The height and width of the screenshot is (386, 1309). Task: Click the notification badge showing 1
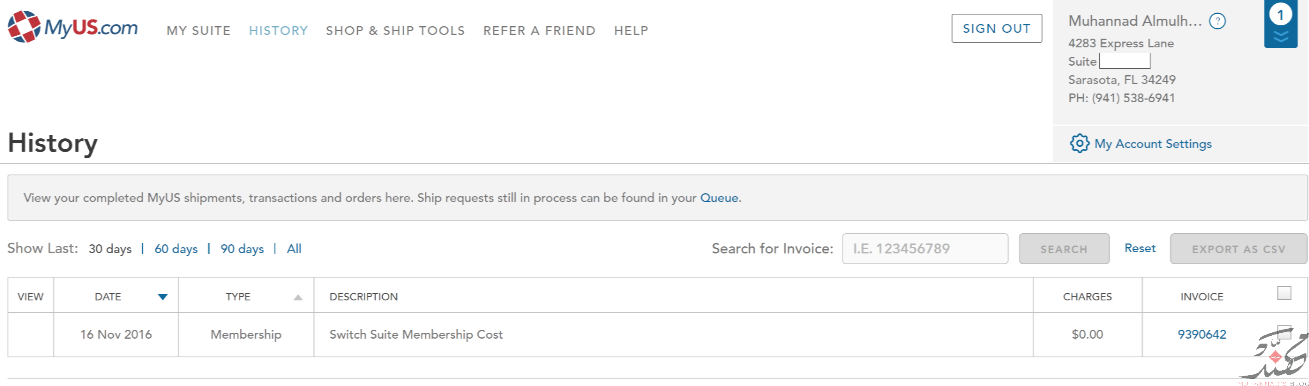click(x=1281, y=15)
